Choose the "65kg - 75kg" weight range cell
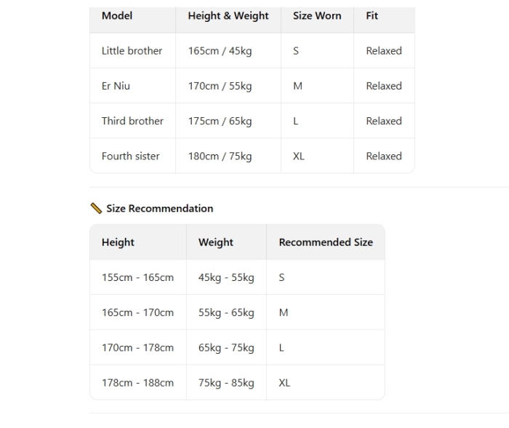 tap(226, 348)
